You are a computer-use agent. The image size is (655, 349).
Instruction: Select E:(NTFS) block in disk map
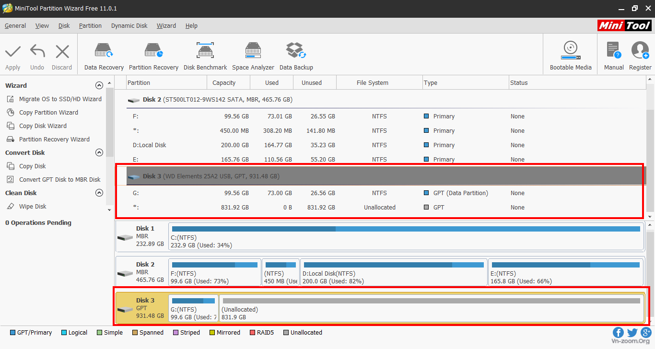point(566,272)
